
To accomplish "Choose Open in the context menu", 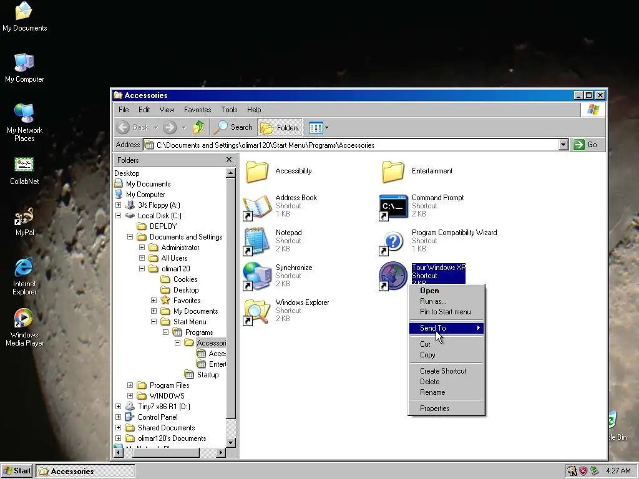I will [x=446, y=291].
